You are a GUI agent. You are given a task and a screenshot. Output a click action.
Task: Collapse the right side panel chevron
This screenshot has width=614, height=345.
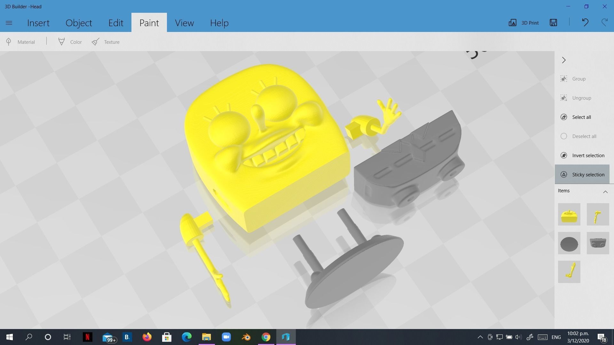click(x=564, y=60)
